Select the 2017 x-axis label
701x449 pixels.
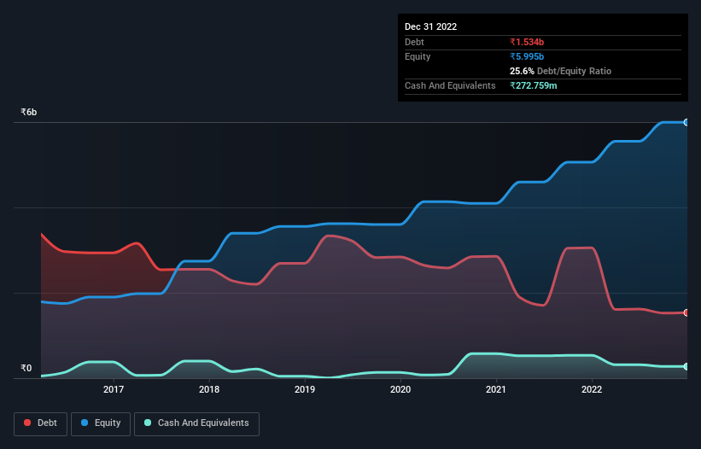[114, 389]
